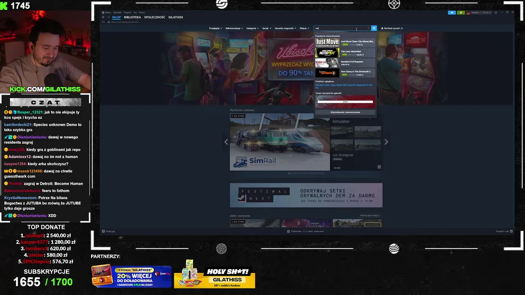Click the Przeglądaj więcej button
Screen dimensions: 525x295
370,216
